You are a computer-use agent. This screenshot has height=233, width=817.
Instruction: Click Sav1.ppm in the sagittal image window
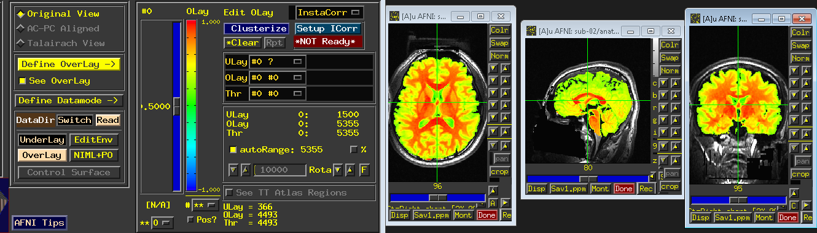569,189
